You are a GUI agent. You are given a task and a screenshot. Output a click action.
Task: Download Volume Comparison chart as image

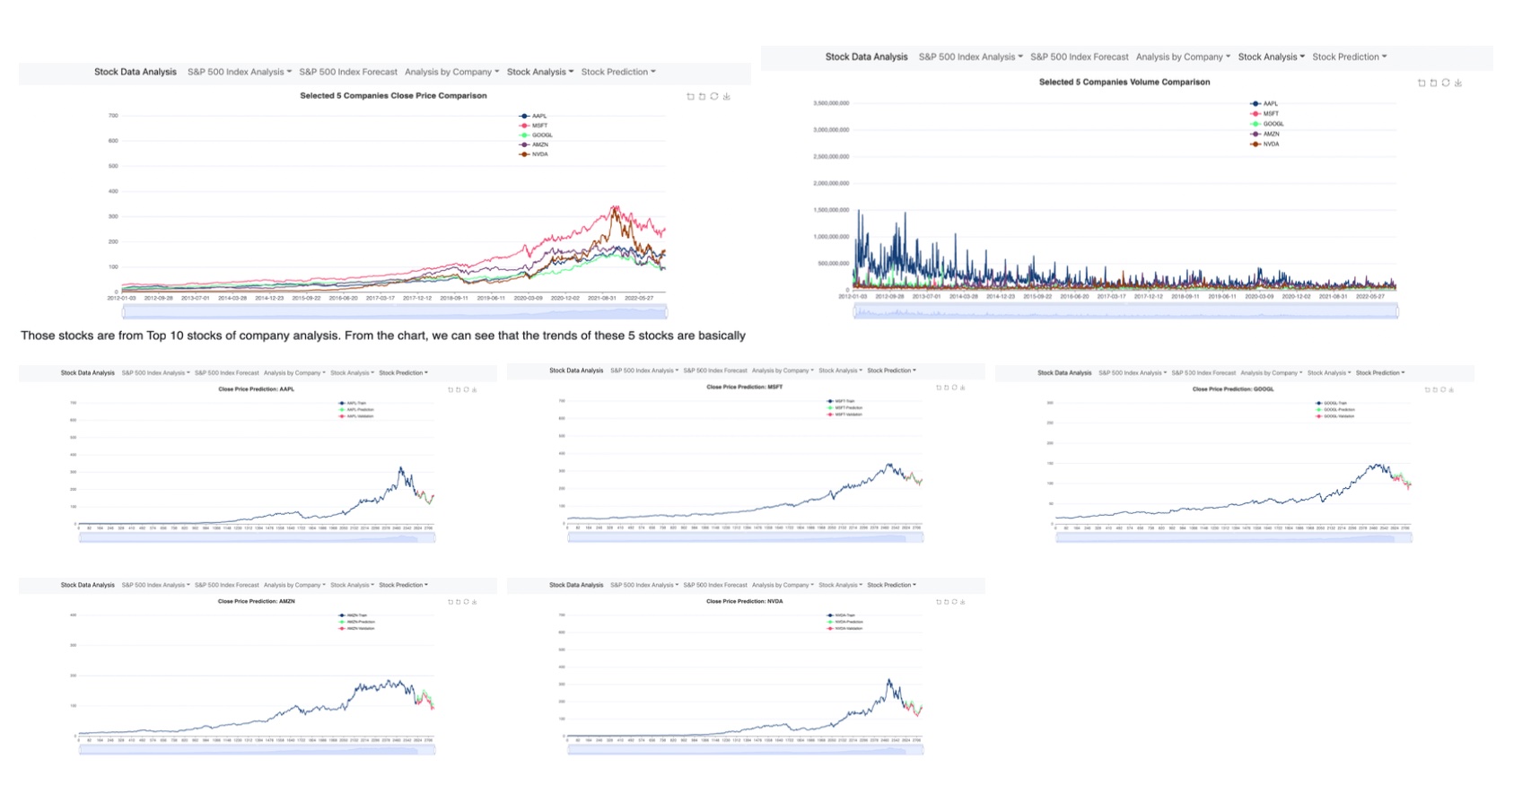1458,83
